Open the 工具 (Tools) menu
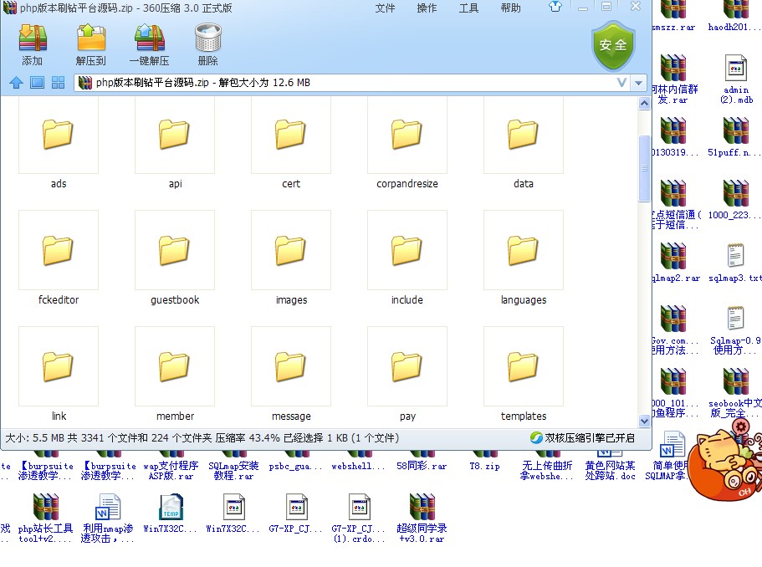 click(471, 8)
